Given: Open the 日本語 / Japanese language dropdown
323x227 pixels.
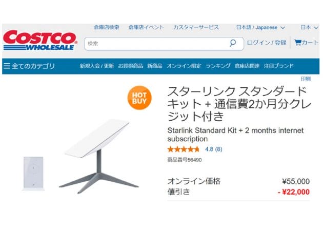Looking at the screenshot, I should point(260,27).
